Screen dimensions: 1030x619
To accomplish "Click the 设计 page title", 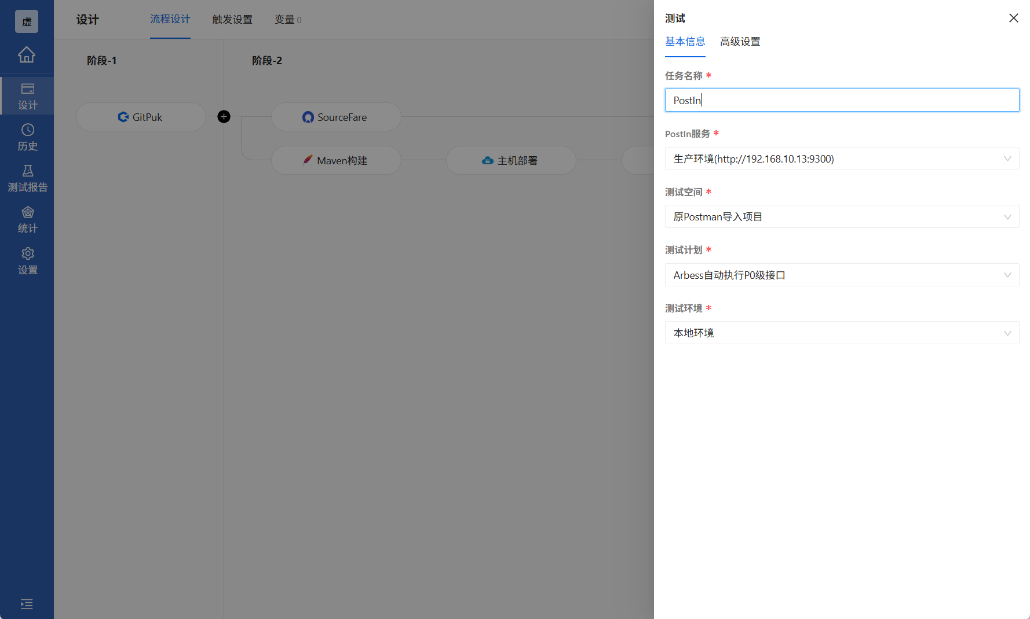I will point(87,20).
